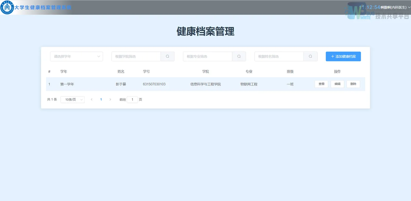Click 编辑 to edit the health record

[337, 84]
